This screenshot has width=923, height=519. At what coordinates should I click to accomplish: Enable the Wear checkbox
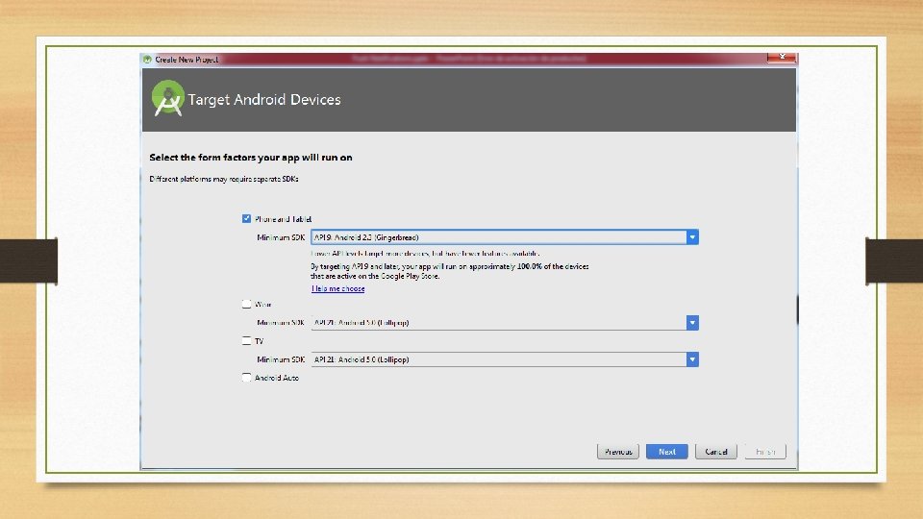coord(246,305)
